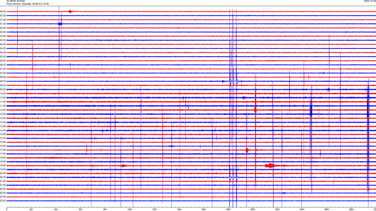
Task: Select the 01:00 time row label
Action: pos(3,20)
